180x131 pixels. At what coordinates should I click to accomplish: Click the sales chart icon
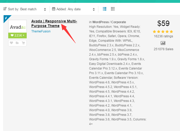pyautogui.click(x=163, y=43)
